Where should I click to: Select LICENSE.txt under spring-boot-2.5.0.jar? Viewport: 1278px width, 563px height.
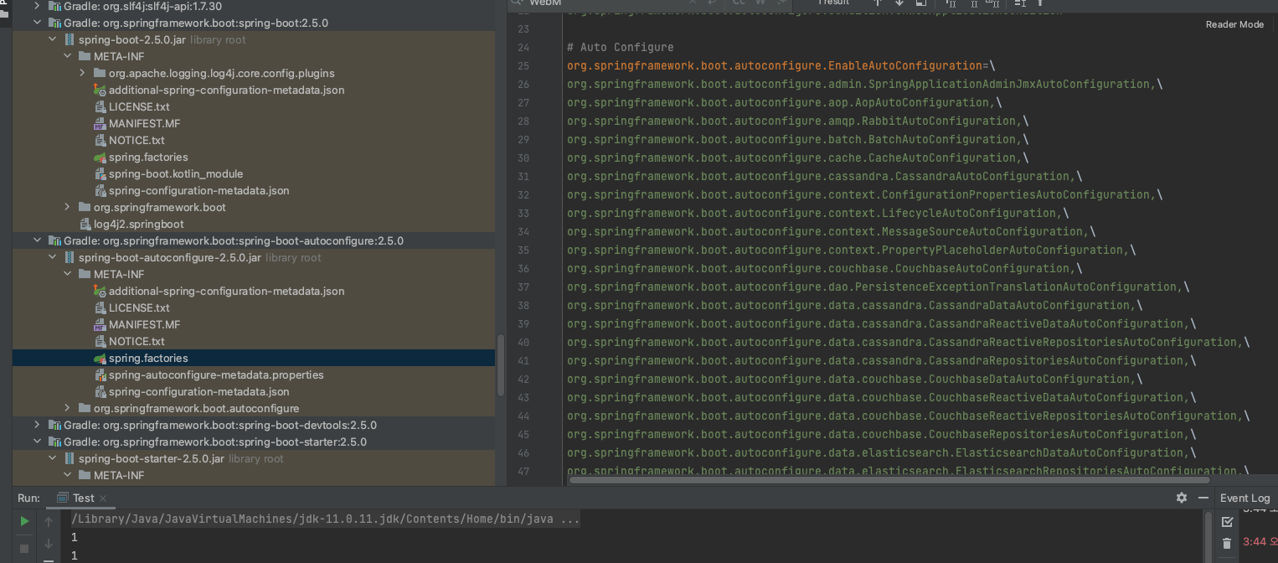coord(139,106)
